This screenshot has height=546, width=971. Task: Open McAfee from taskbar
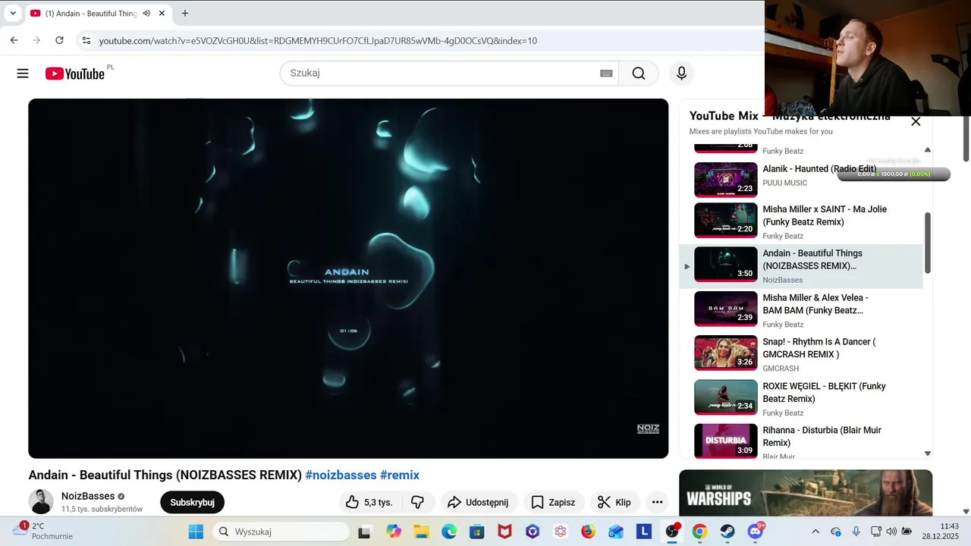[504, 532]
